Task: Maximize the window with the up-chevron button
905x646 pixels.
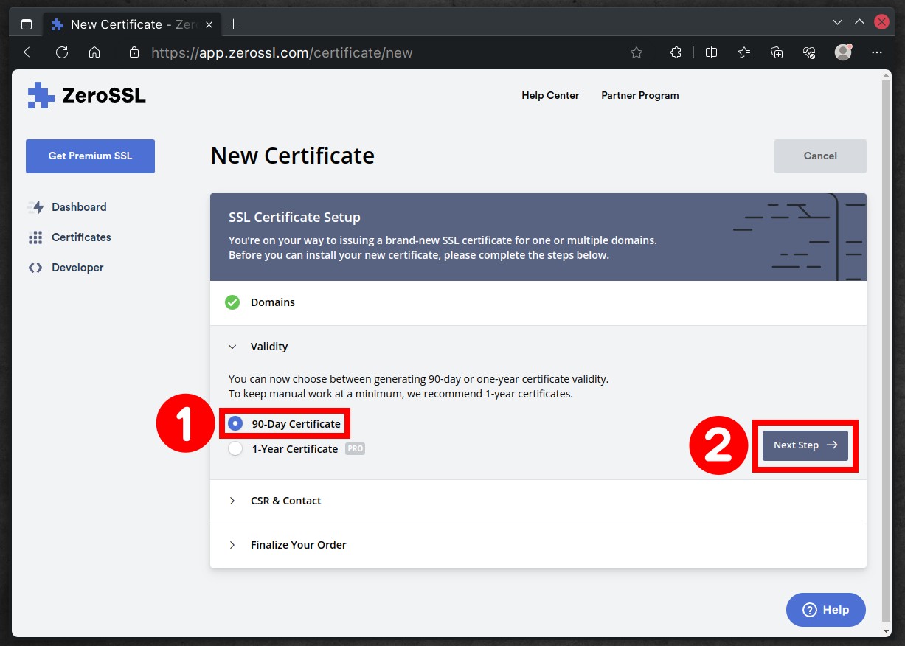Action: coord(859,22)
